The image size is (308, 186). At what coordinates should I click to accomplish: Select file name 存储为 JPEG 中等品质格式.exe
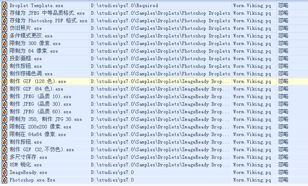tap(47, 13)
